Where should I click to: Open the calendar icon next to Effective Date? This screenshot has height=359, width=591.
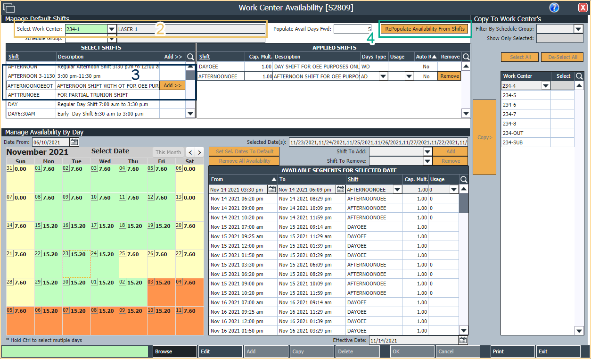pos(462,340)
